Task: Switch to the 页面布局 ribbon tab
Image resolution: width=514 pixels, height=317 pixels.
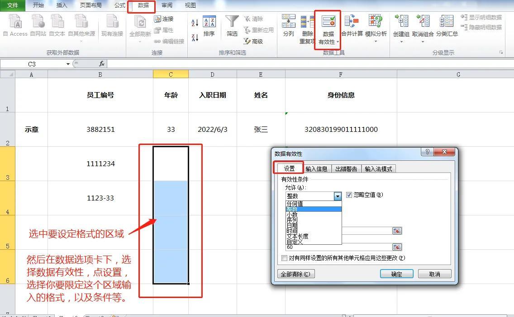Action: [x=91, y=5]
